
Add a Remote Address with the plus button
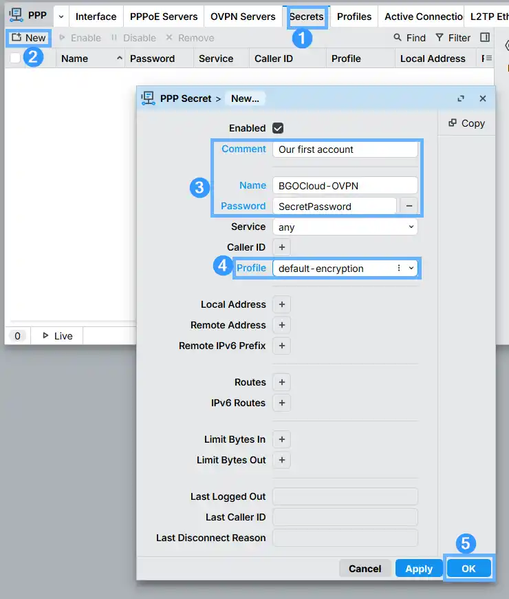click(x=281, y=325)
